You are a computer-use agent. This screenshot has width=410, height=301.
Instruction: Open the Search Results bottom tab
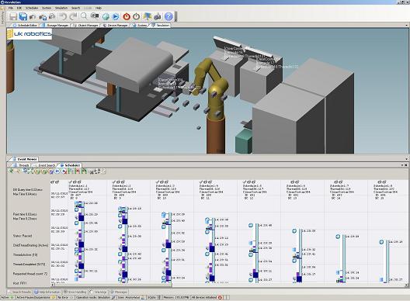coord(19,292)
